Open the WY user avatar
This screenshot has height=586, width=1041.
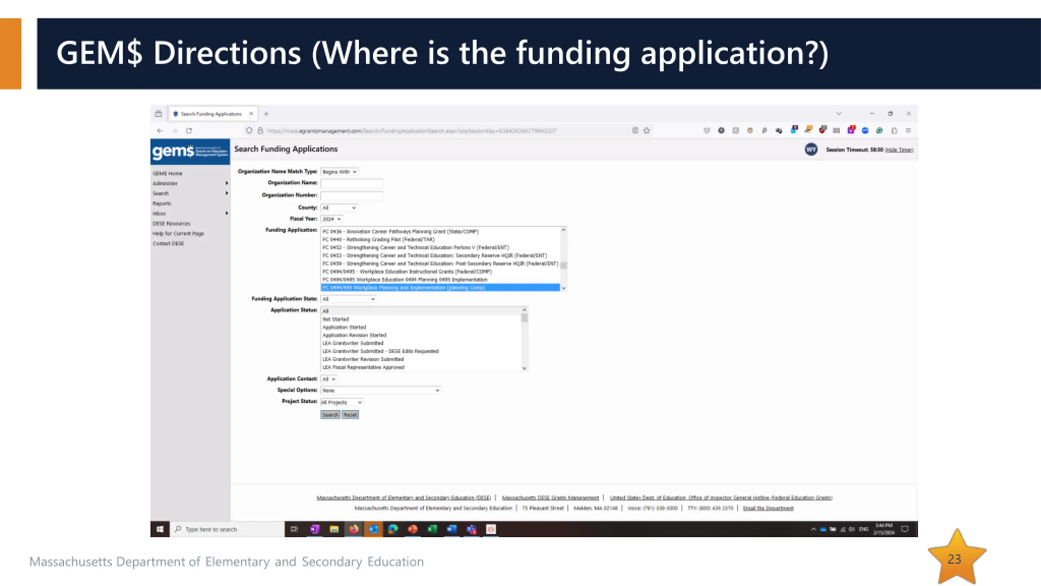pyautogui.click(x=811, y=149)
